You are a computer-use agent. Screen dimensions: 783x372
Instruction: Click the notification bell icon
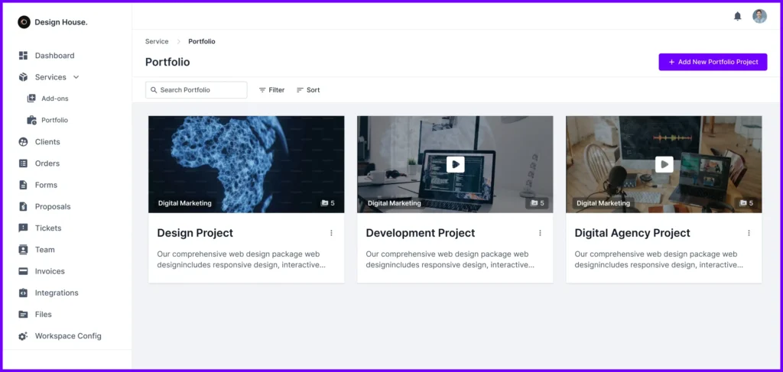pos(737,16)
